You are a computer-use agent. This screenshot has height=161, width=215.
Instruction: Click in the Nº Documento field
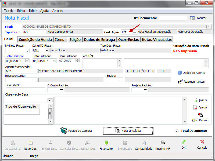173,18
